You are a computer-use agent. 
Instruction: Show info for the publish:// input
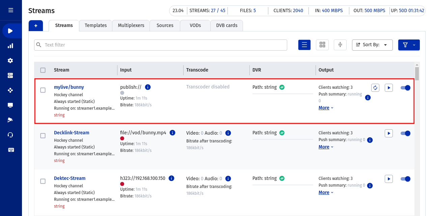[x=148, y=87]
